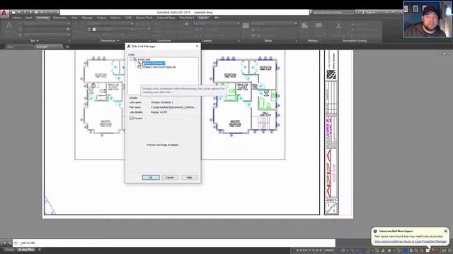Select the D-size Plot layout tab
Screen dimensions: 453x254
coord(26,249)
